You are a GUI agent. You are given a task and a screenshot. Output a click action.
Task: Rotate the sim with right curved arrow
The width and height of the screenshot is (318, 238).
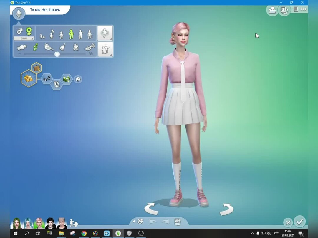click(226, 209)
